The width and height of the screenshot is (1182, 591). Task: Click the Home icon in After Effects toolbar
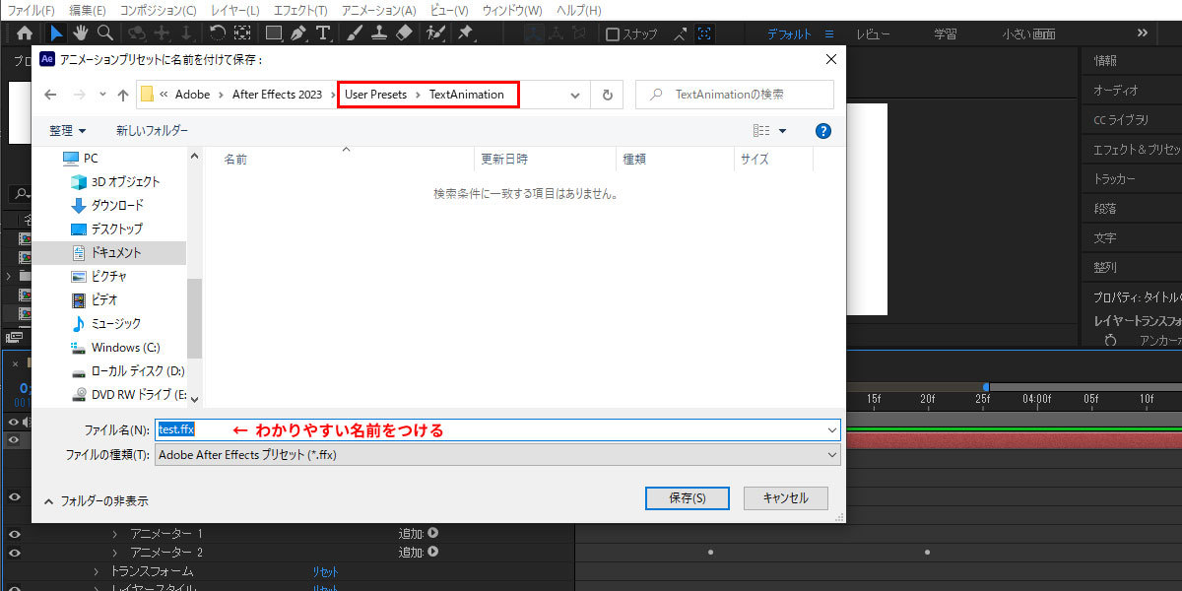[x=26, y=33]
